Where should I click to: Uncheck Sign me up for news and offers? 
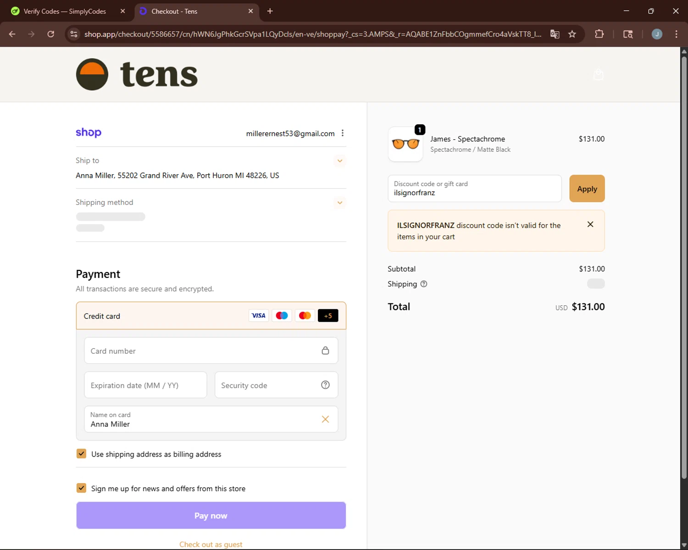point(81,488)
